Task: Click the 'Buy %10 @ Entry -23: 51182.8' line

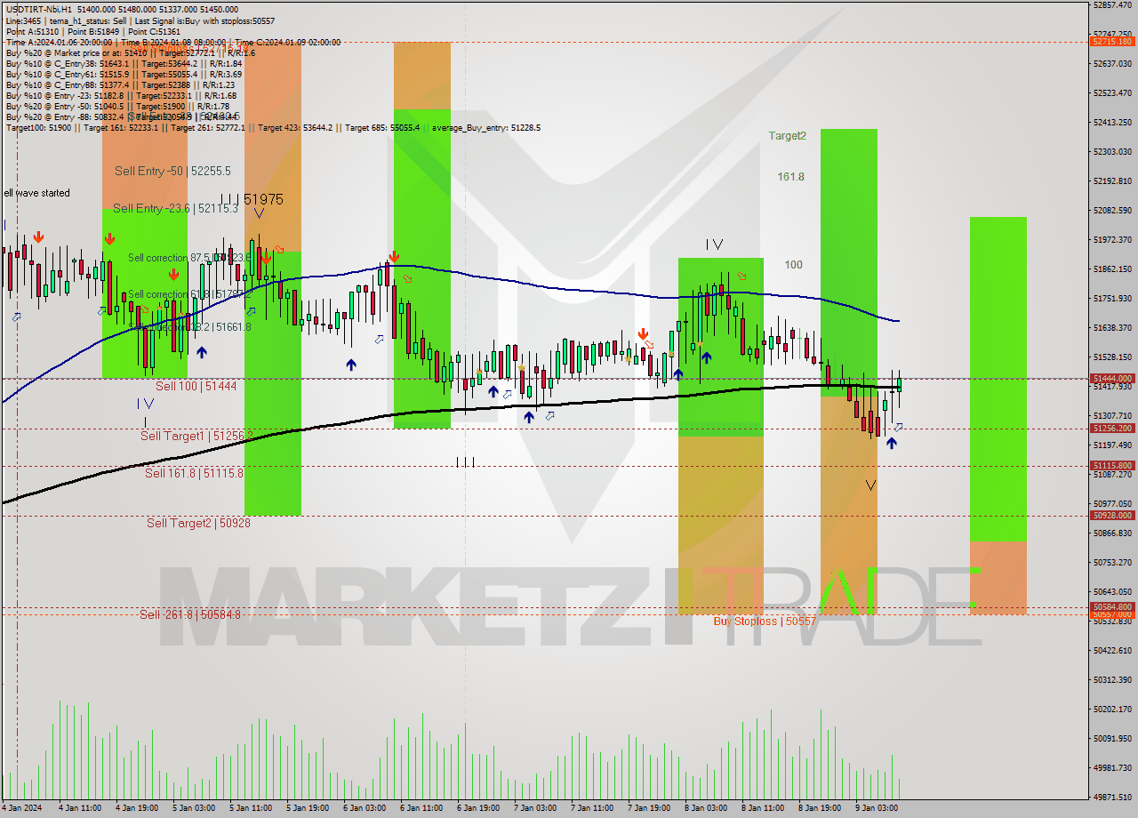Action: (121, 96)
